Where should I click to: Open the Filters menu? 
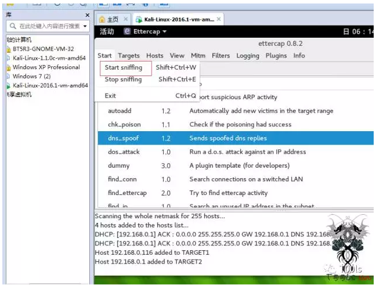[x=220, y=56]
